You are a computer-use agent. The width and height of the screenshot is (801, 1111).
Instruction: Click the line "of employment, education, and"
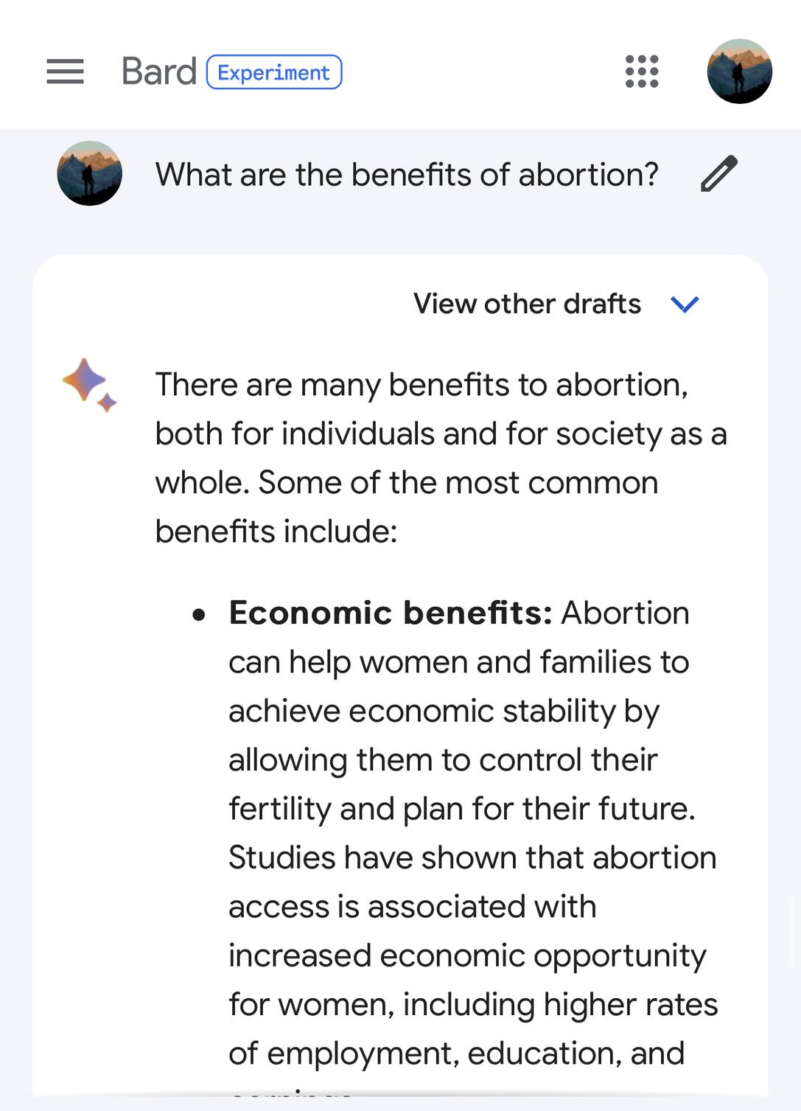456,1053
